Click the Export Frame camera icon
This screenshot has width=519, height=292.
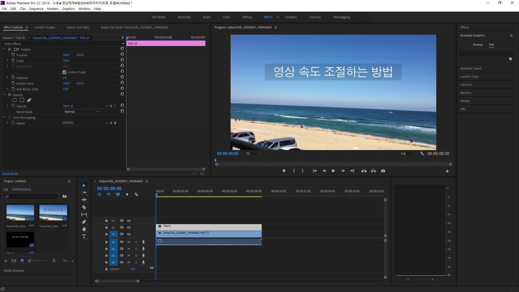[x=383, y=171]
